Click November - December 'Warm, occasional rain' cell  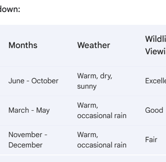click(x=102, y=140)
